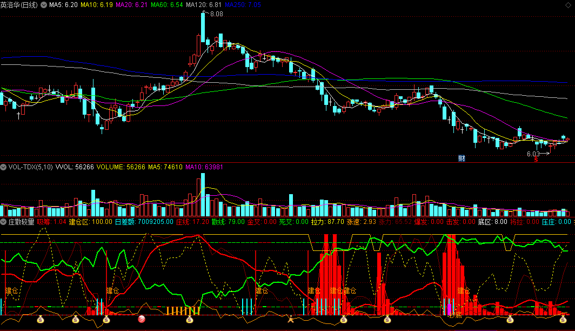Click the diamond icon at chart corner
This screenshot has height=331, width=575.
568,5
